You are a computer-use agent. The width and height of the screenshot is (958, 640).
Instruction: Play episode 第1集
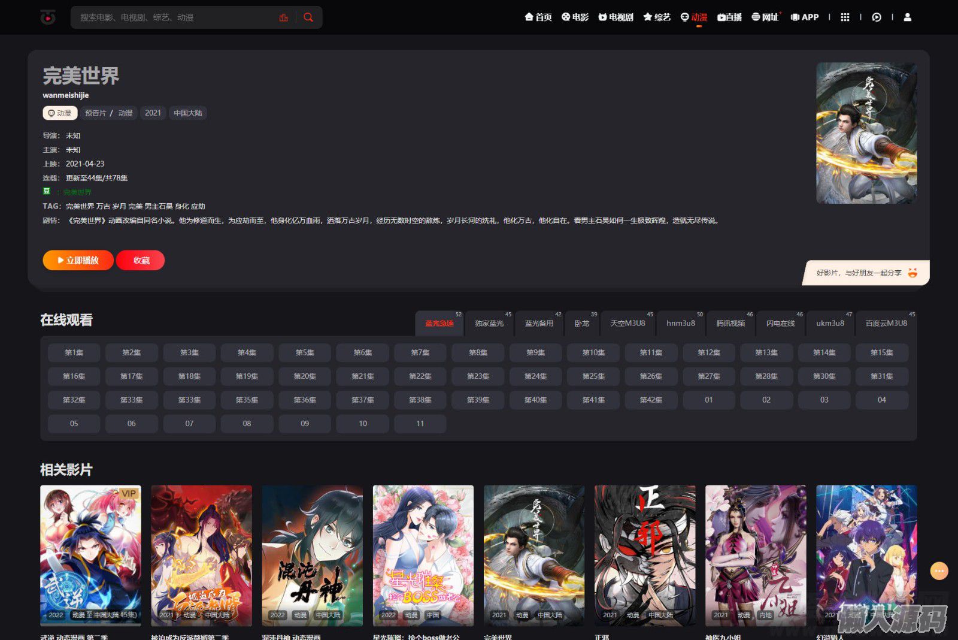(74, 353)
